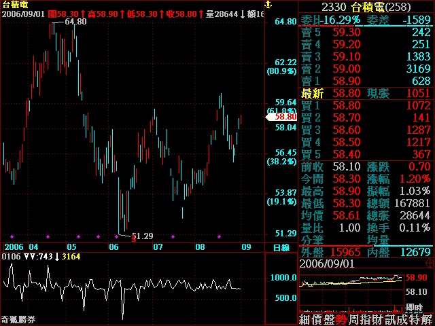The image size is (435, 326).
Task: Select the highlighted red 勢 tab
Action: click(x=341, y=319)
